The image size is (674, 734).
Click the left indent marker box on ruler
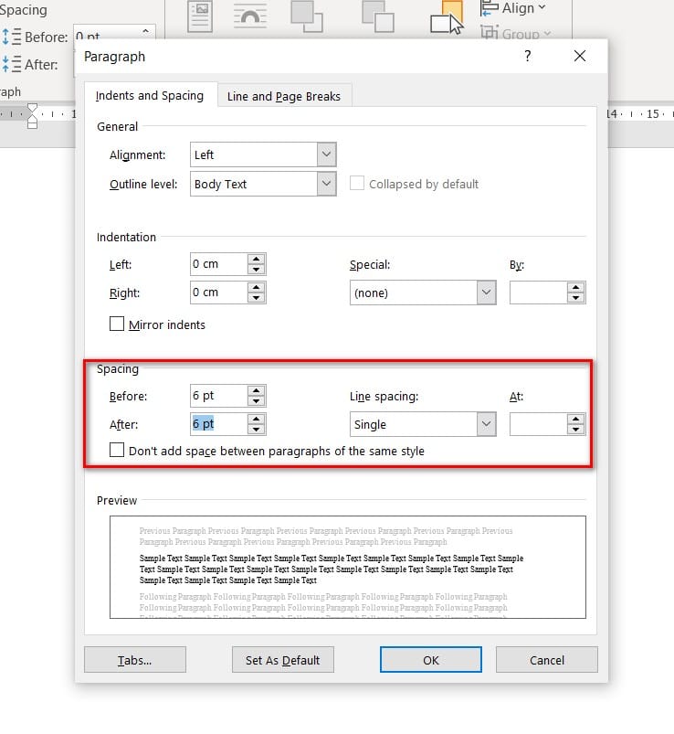[32, 124]
